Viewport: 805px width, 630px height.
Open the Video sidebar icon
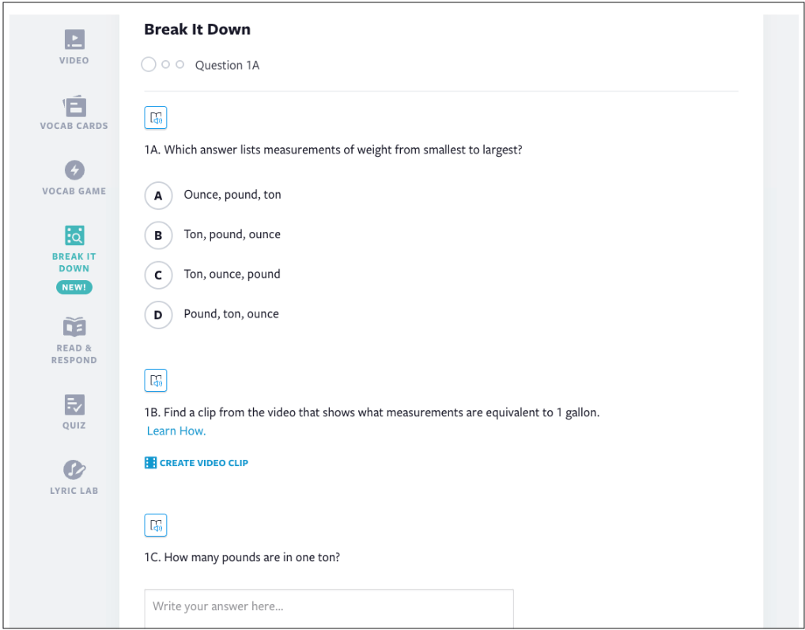pyautogui.click(x=74, y=40)
